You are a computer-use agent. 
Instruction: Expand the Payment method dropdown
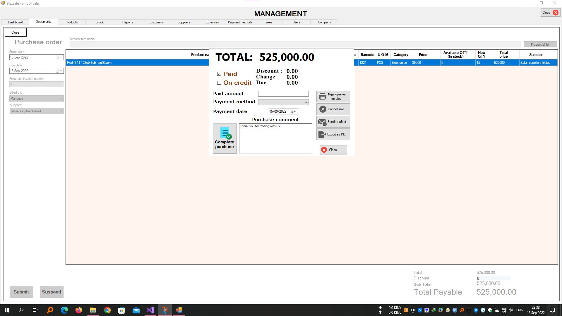tap(306, 102)
